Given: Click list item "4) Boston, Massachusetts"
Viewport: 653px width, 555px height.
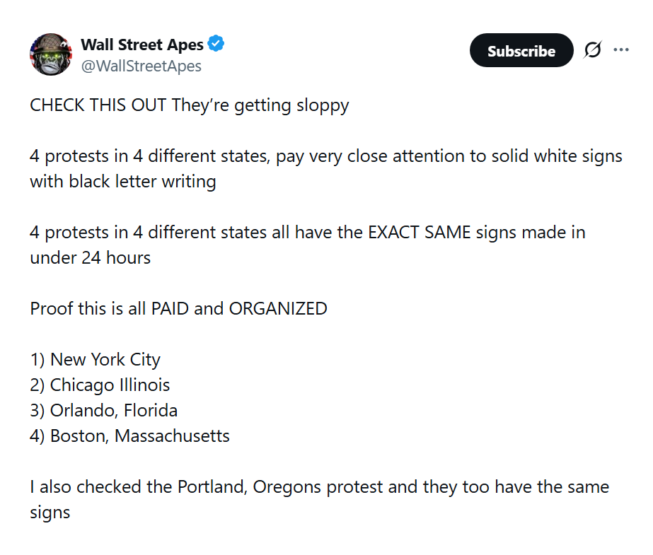Looking at the screenshot, I should point(129,436).
